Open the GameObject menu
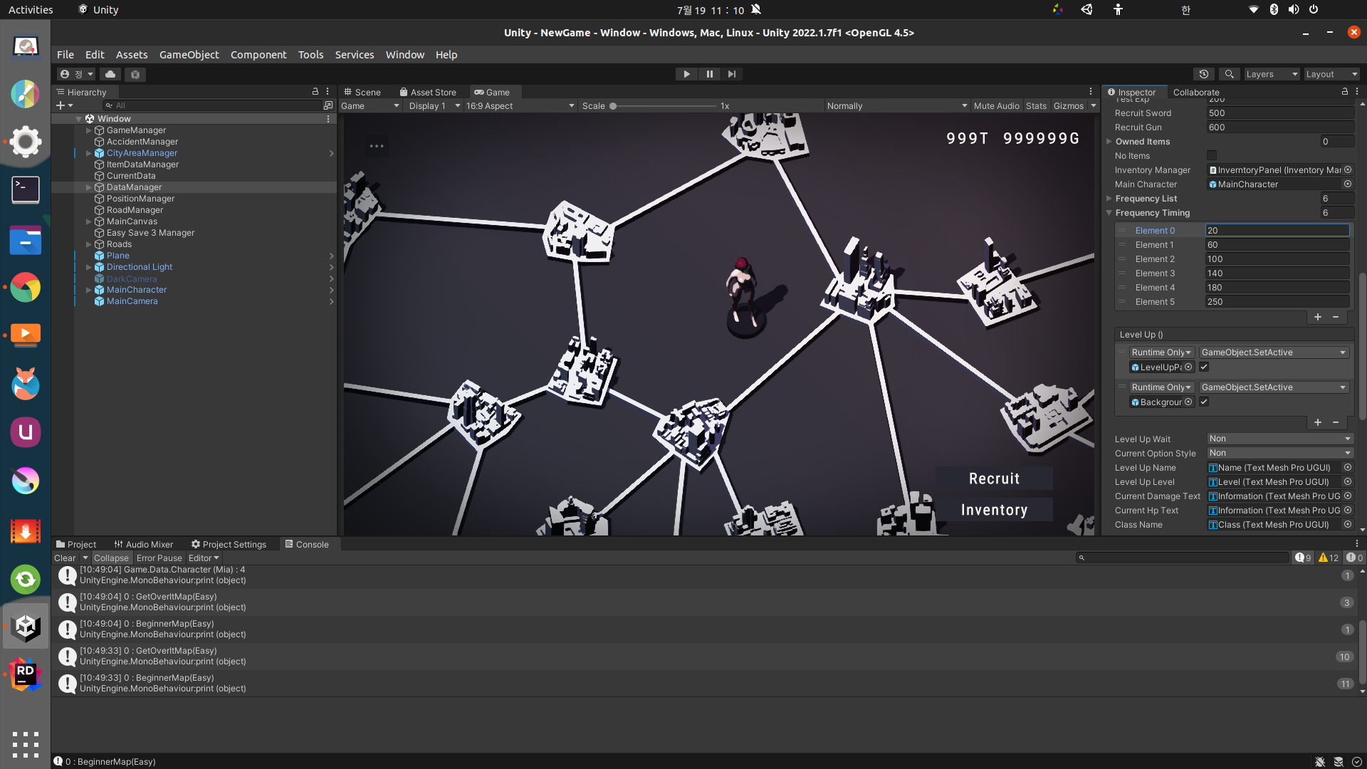 pyautogui.click(x=189, y=55)
